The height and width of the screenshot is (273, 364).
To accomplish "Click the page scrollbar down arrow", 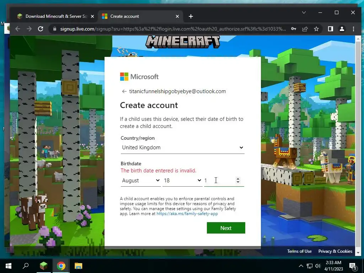I will tap(358, 253).
